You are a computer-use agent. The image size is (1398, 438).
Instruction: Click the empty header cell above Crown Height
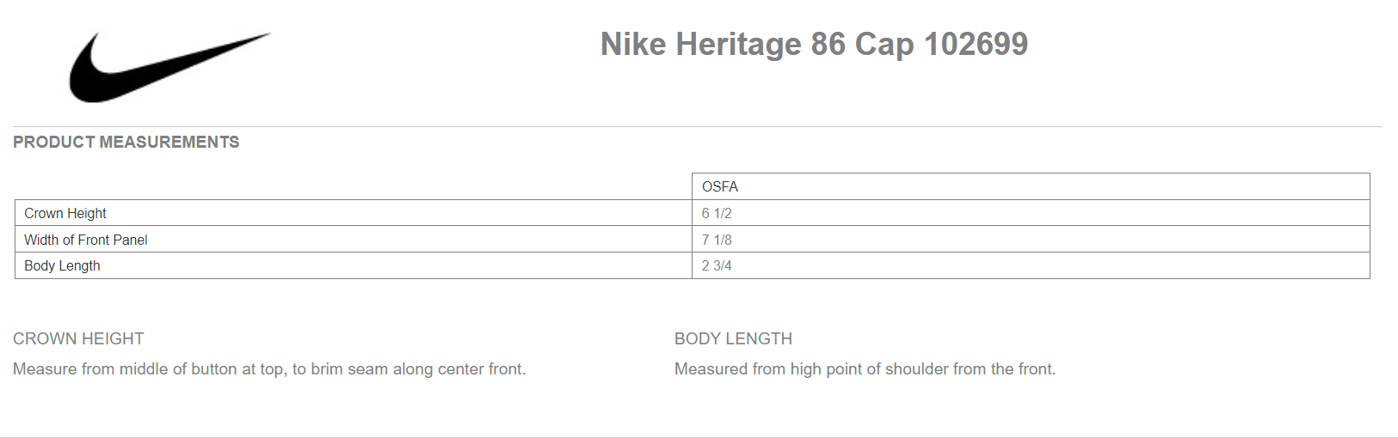(353, 186)
